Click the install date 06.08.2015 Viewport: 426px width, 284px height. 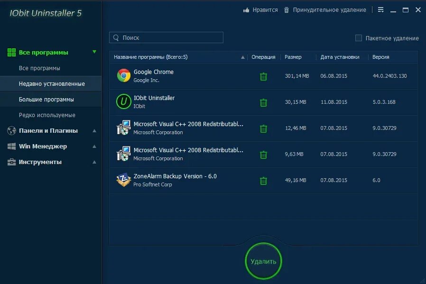click(333, 76)
